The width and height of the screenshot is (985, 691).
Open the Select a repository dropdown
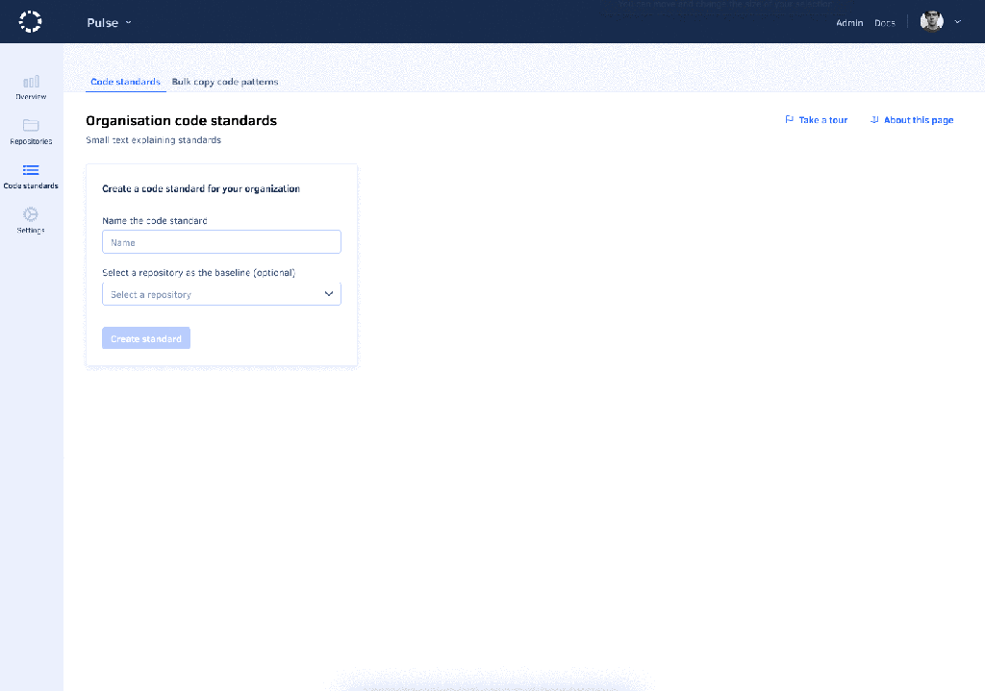click(221, 293)
